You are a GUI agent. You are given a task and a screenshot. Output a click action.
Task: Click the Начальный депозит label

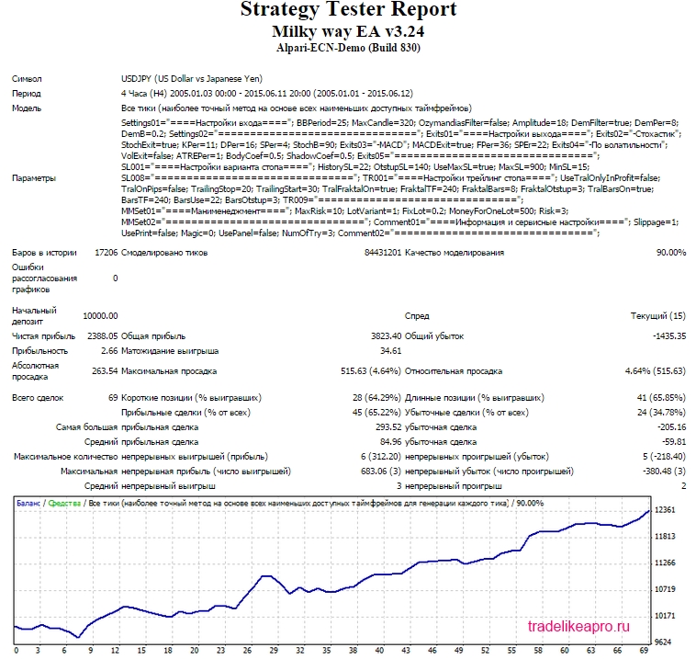pyautogui.click(x=34, y=316)
